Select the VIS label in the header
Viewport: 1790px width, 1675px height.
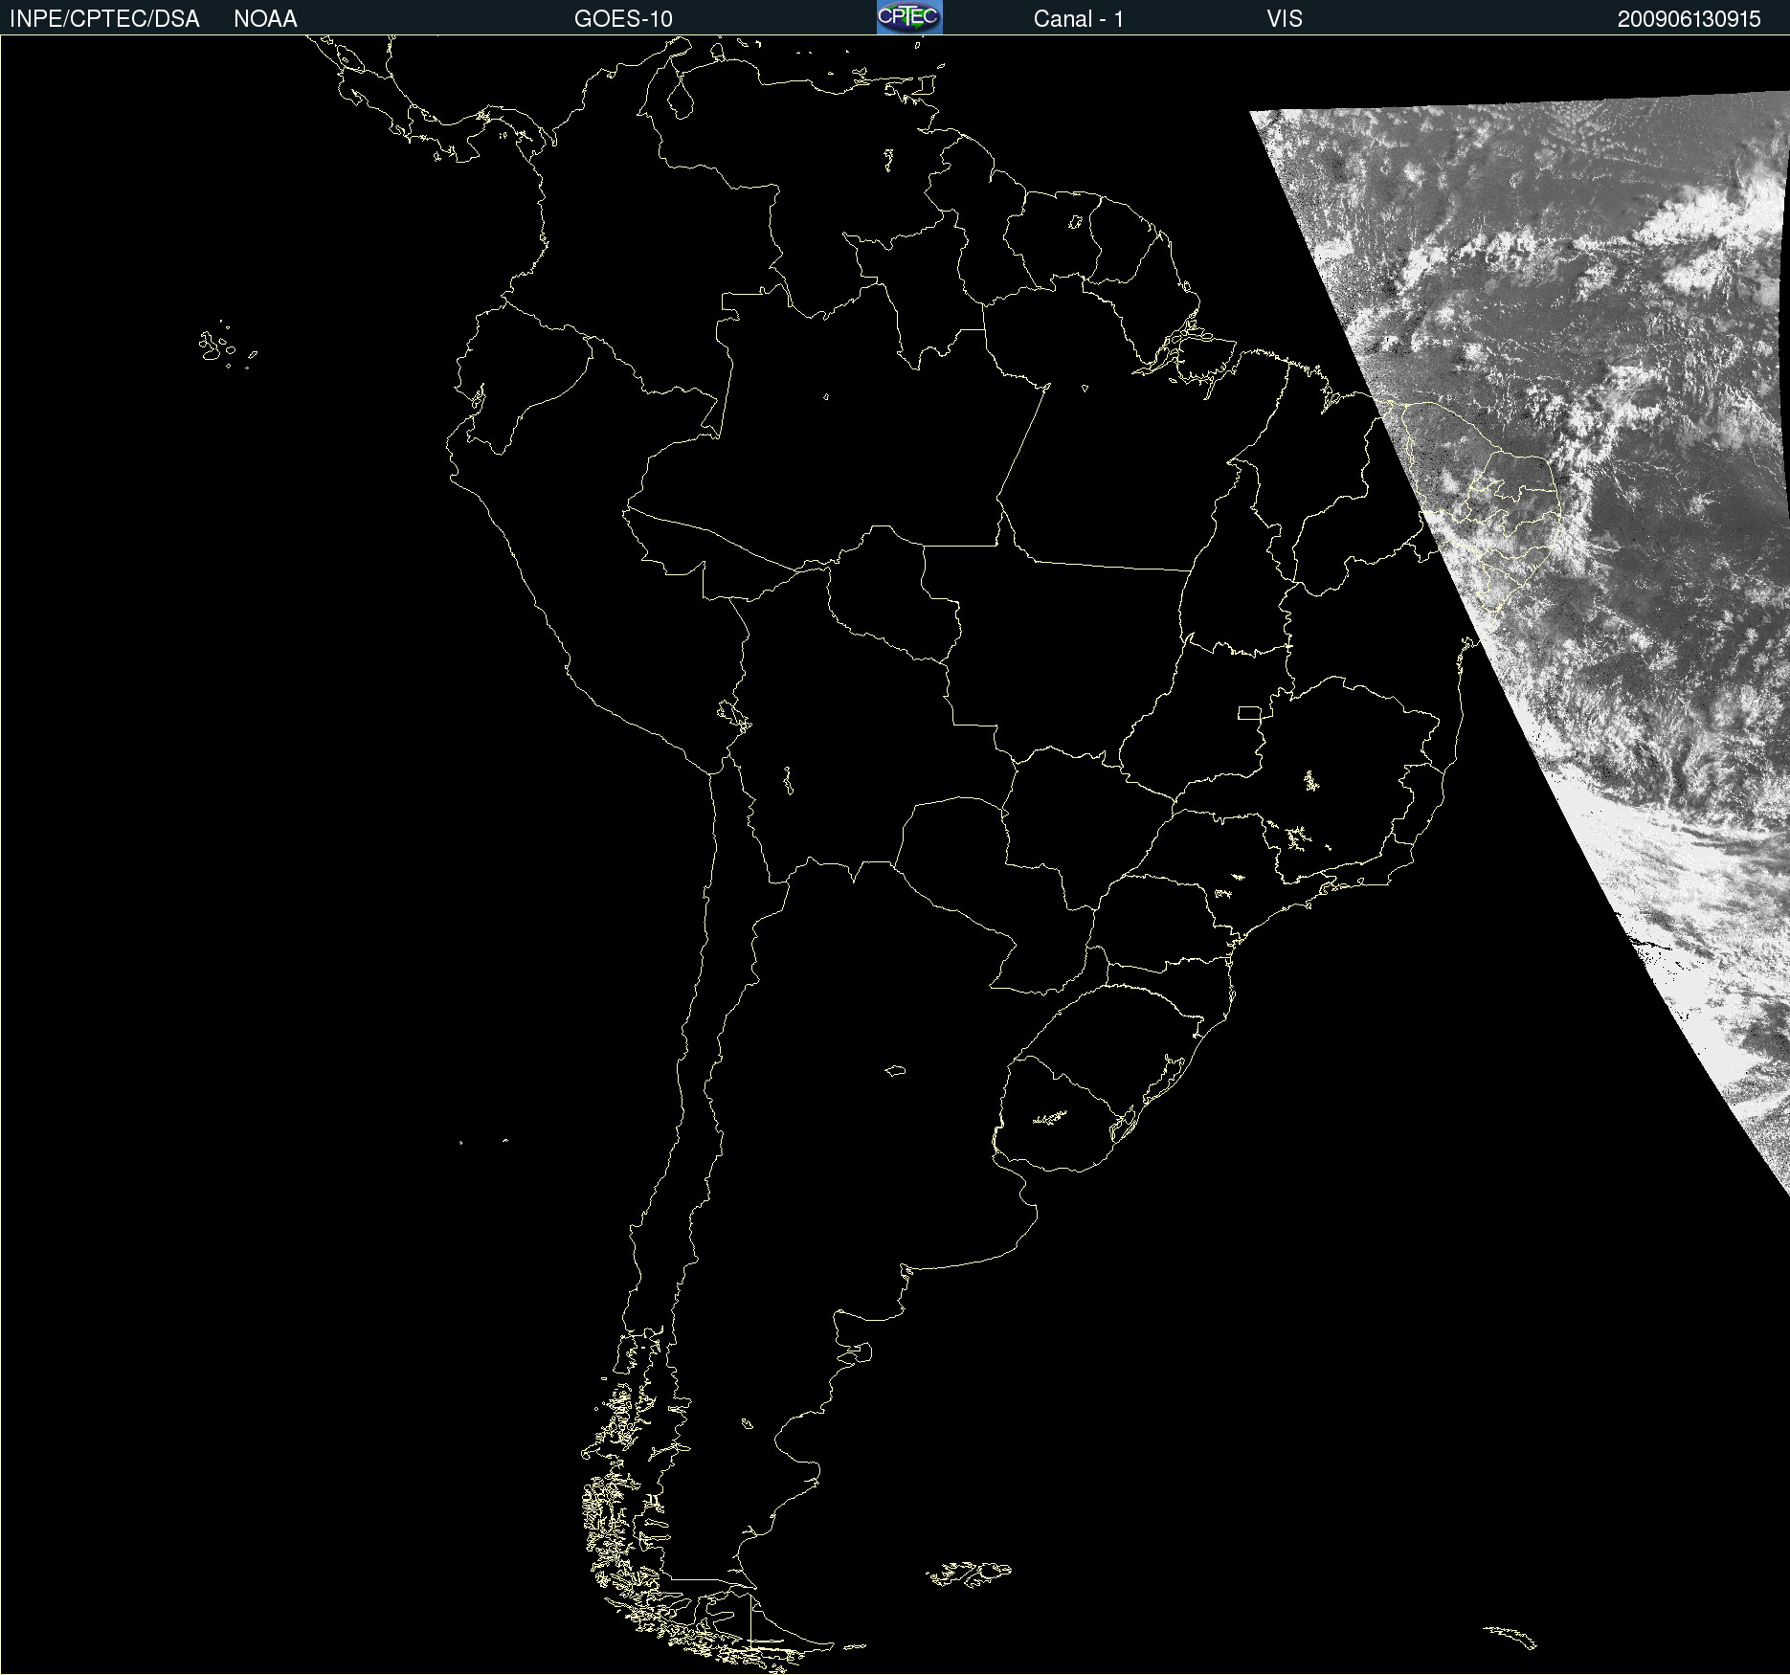(1285, 19)
